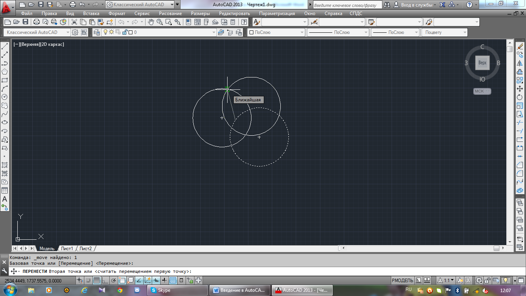Viewport: 526px width, 296px height.
Task: Click Match Properties brush icon
Action: point(101,22)
